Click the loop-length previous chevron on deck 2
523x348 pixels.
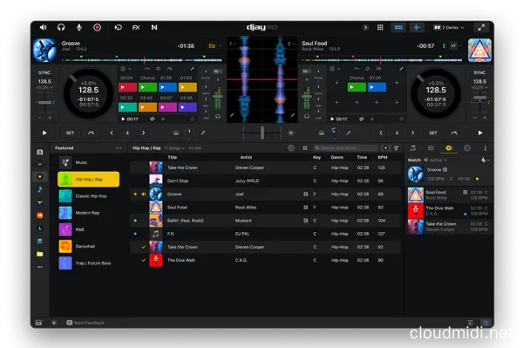tap(381, 133)
